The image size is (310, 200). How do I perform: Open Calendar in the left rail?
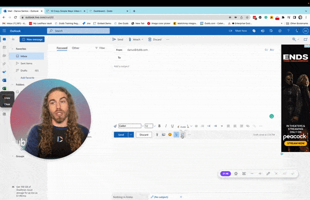tap(4, 47)
